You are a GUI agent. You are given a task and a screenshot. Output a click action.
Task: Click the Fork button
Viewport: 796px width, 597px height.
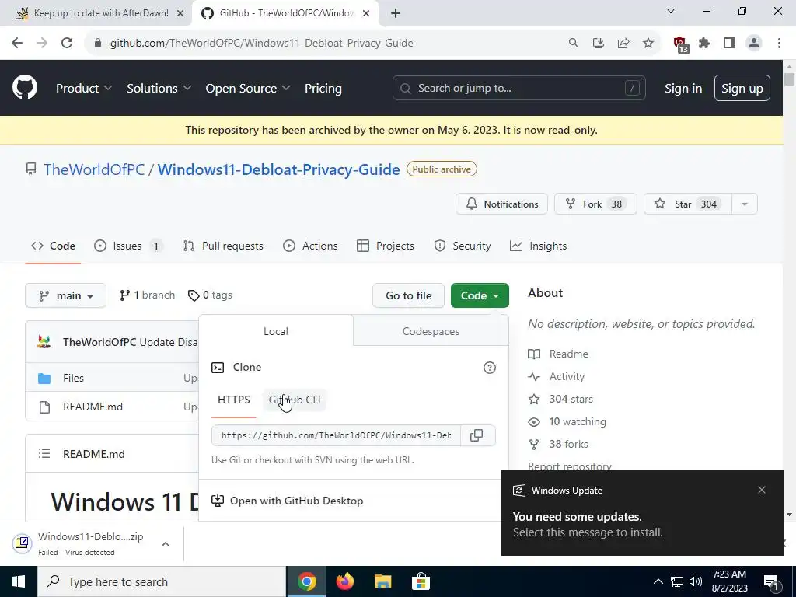pos(595,204)
